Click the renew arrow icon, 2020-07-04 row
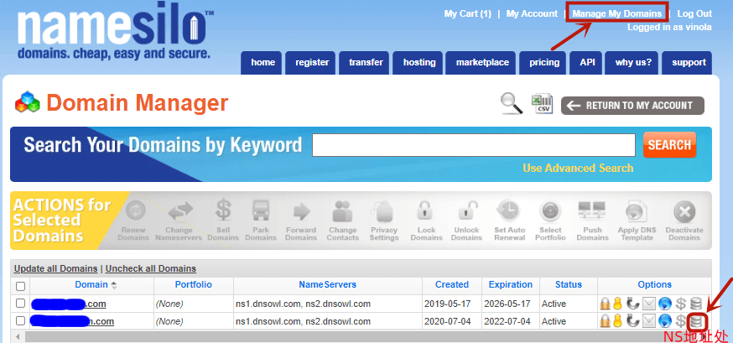Viewport: 733px width, 343px height. [632, 321]
